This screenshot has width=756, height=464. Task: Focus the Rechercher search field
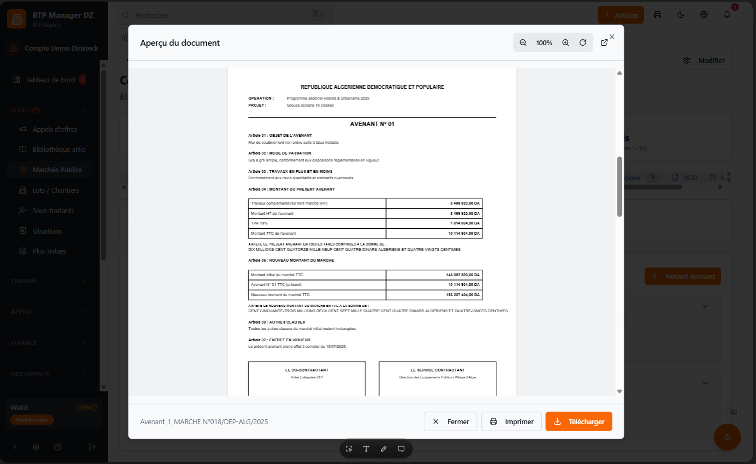(x=224, y=15)
